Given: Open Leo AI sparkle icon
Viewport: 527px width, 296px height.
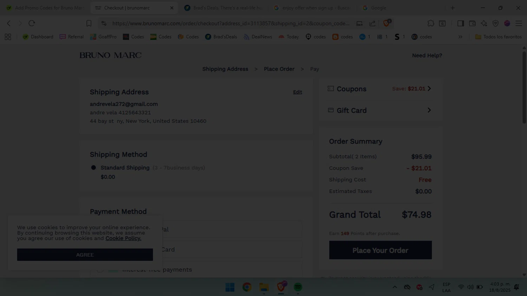Looking at the screenshot, I should [484, 23].
